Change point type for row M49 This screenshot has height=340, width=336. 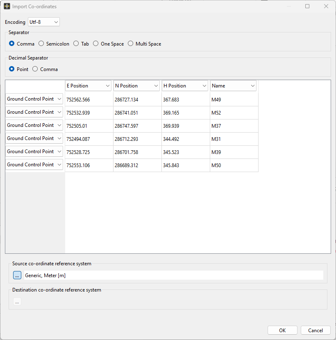(34, 99)
